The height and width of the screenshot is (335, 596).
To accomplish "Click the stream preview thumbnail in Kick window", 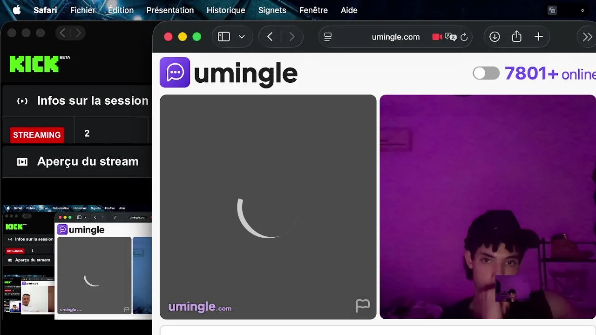I will point(77,262).
